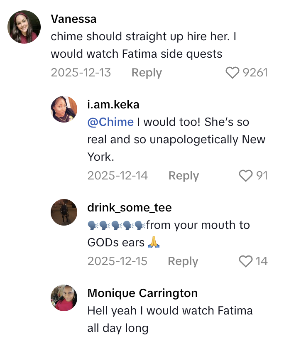Reply to drink_some_tee's comment
Viewport: 284px width, 339px height.
click(x=183, y=261)
